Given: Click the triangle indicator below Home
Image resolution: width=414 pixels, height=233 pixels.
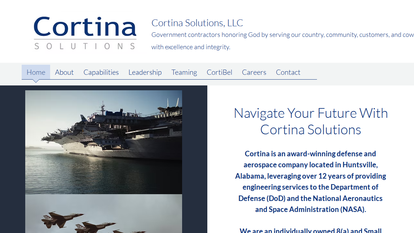Looking at the screenshot, I should click(36, 81).
